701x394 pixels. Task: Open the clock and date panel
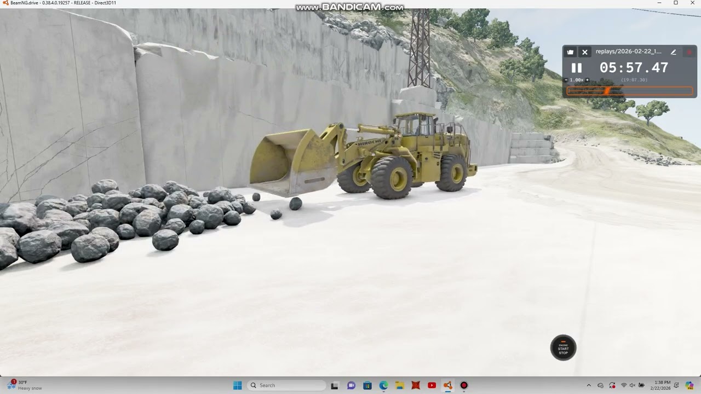(662, 385)
